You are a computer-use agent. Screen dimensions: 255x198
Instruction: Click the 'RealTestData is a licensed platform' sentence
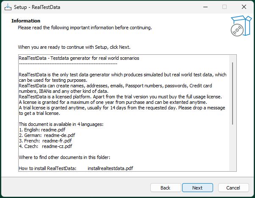(x=120, y=97)
